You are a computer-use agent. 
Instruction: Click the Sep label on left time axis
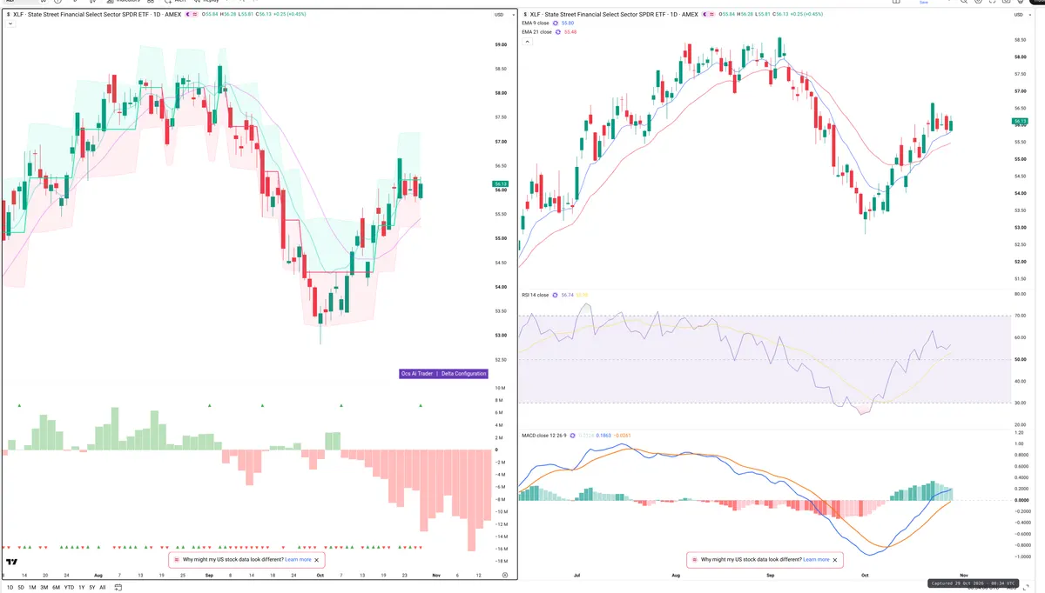coord(208,576)
